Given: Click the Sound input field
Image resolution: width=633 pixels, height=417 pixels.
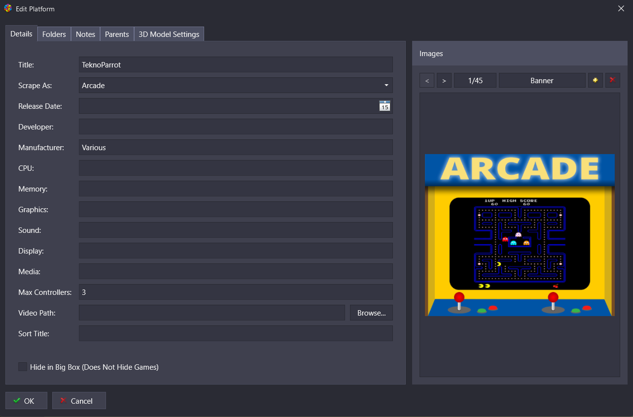Looking at the screenshot, I should pos(236,230).
